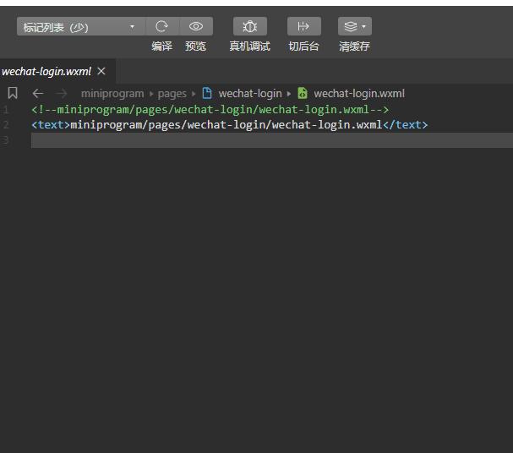
Task: Click the switch-to-background arrow icon
Action: tap(304, 26)
